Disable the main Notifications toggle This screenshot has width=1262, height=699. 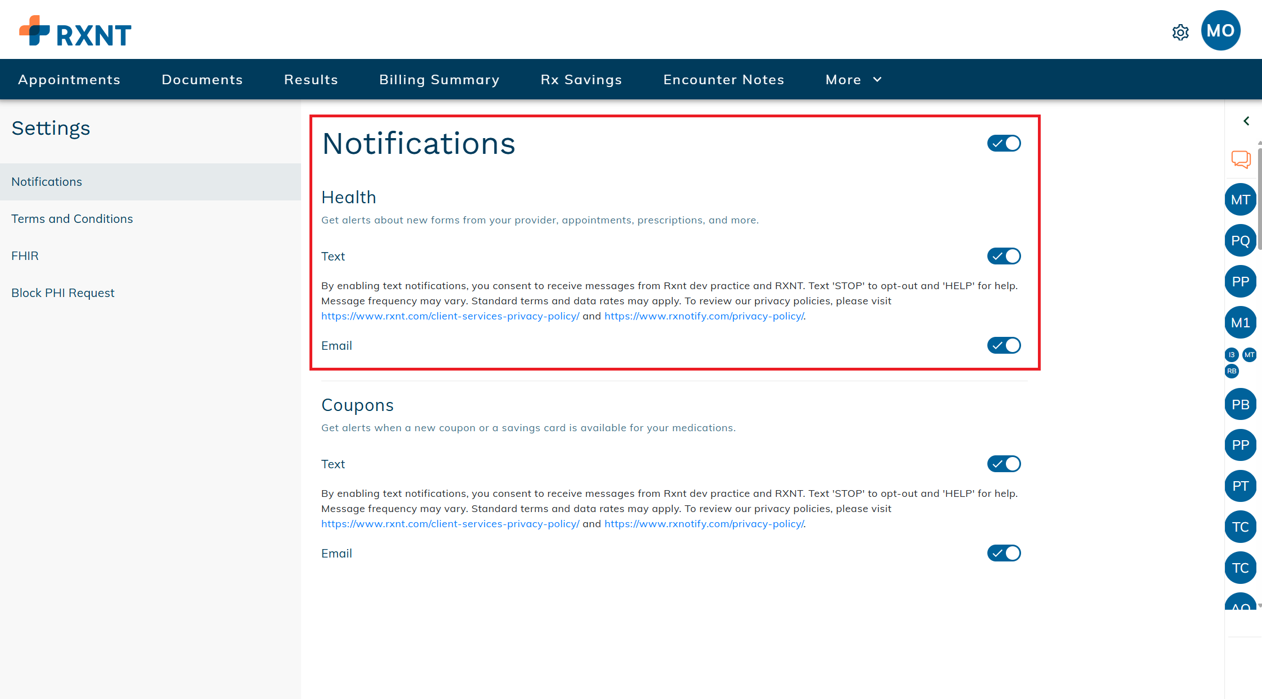click(1004, 143)
